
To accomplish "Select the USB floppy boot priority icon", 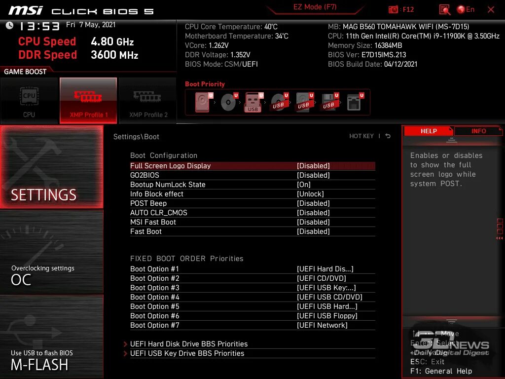I will (x=329, y=102).
